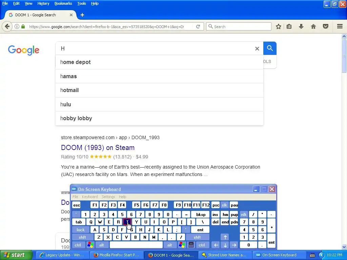Click the Pocket save icon
This screenshot has height=260, width=347.
point(326,26)
